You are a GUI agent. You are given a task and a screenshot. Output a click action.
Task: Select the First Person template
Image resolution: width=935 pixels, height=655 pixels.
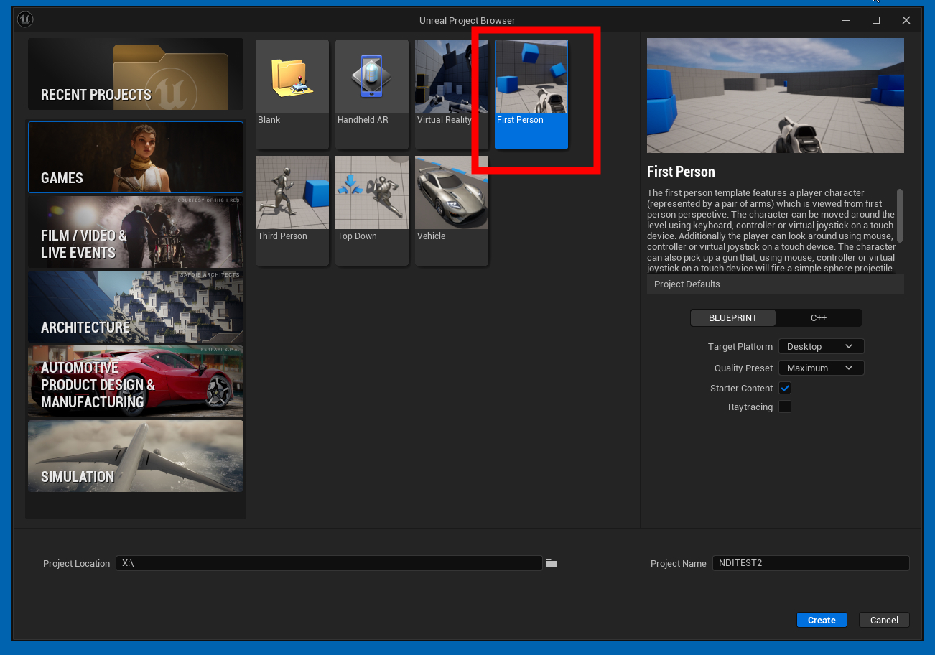tap(531, 93)
